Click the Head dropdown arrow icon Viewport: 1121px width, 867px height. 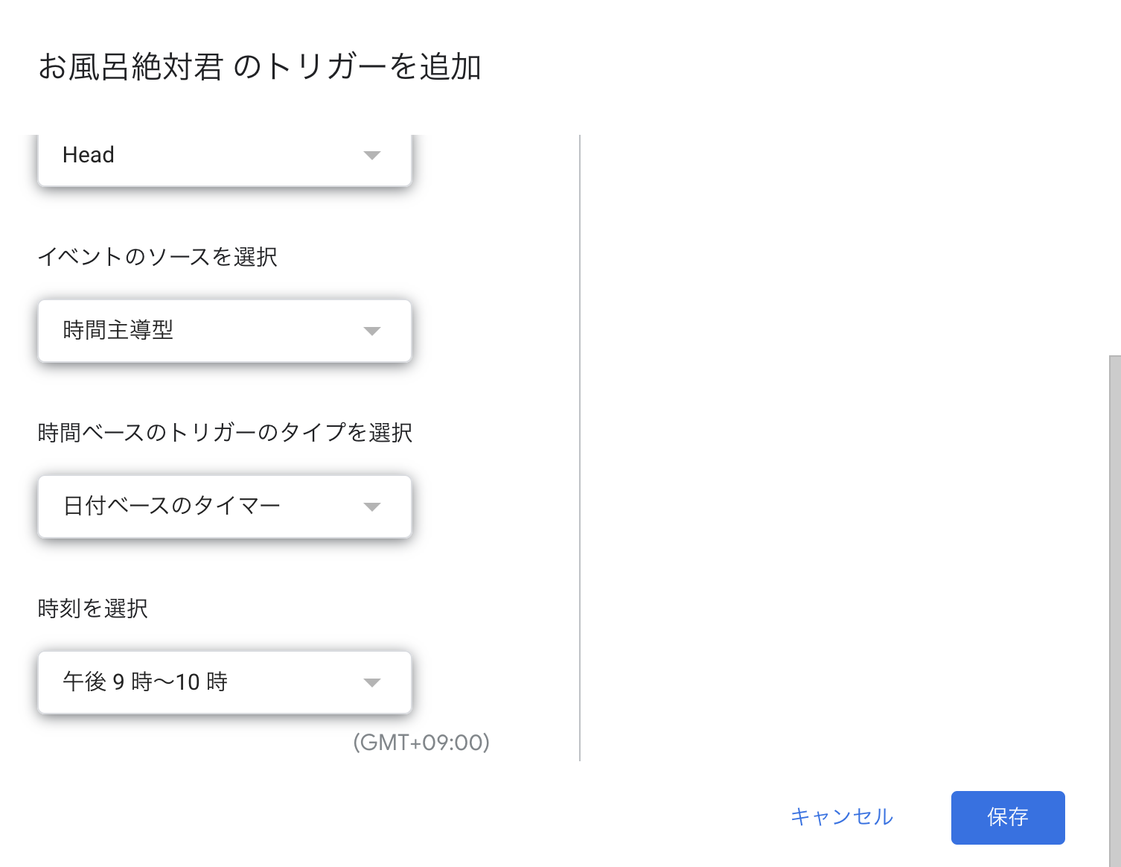(372, 156)
